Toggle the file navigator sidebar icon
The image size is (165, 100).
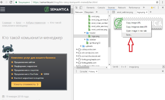(114, 12)
